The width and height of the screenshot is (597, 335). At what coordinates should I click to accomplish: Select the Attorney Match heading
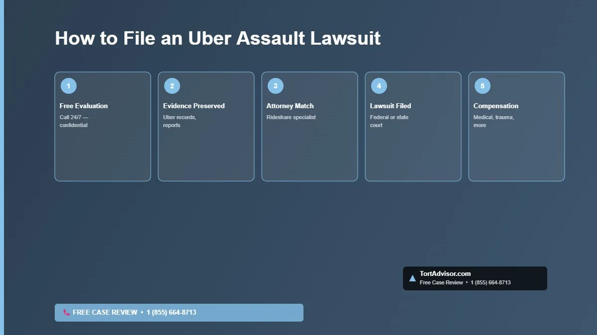290,106
